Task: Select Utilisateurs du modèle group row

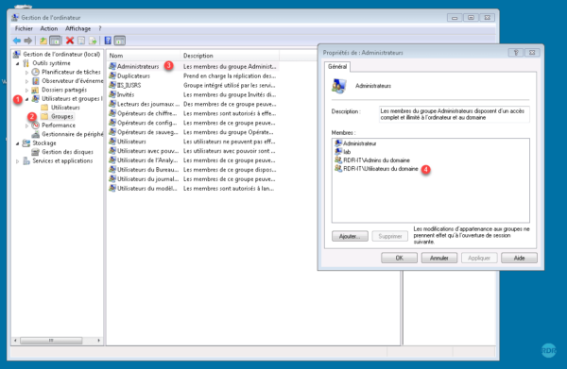Action: (194, 189)
